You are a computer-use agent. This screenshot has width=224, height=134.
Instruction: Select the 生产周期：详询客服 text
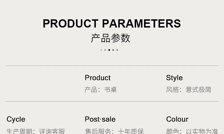pos(36,131)
